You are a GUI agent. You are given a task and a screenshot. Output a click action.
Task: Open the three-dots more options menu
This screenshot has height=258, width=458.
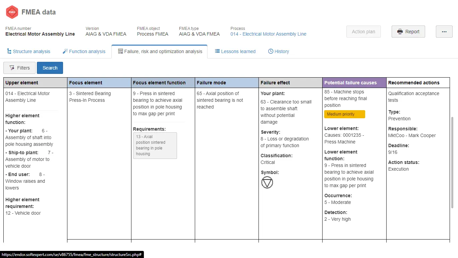(444, 32)
